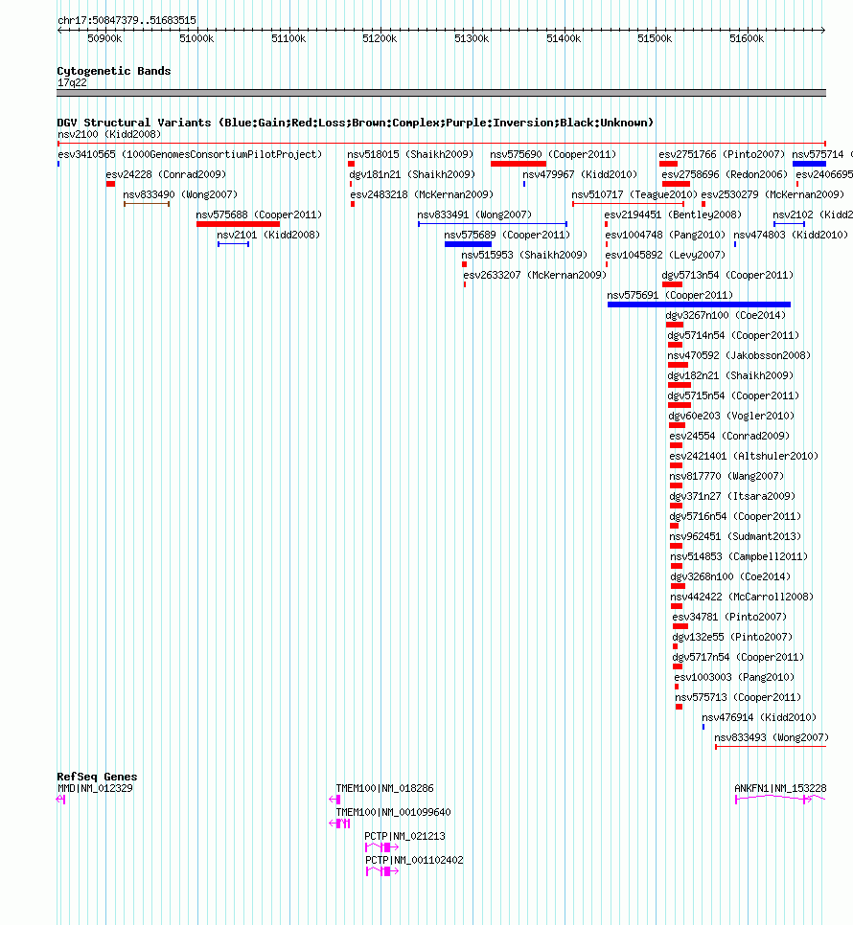Screen dimensions: 853x925
Task: Click the nsv510717 (Teague2010) red span
Action: (628, 204)
